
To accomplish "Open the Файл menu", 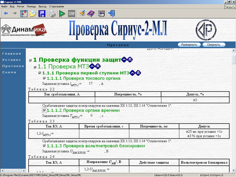I will tap(4, 7).
